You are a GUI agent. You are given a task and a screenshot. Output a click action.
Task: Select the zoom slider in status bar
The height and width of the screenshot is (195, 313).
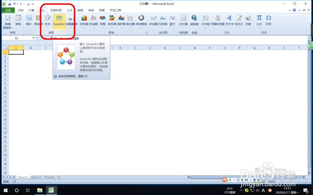(x=292, y=181)
